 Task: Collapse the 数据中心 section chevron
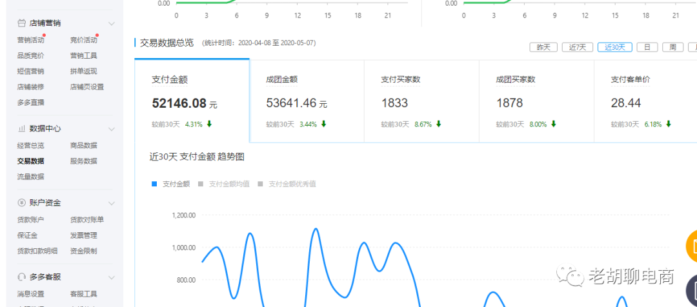(112, 129)
